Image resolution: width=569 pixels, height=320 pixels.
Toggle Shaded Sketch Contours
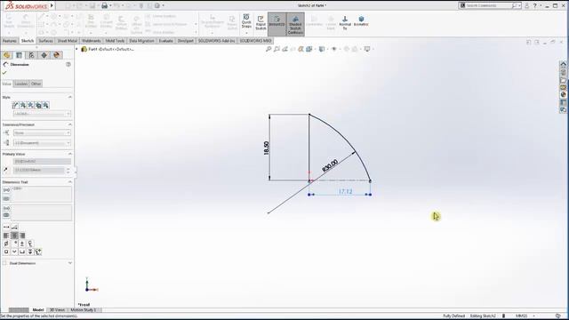[x=295, y=25]
